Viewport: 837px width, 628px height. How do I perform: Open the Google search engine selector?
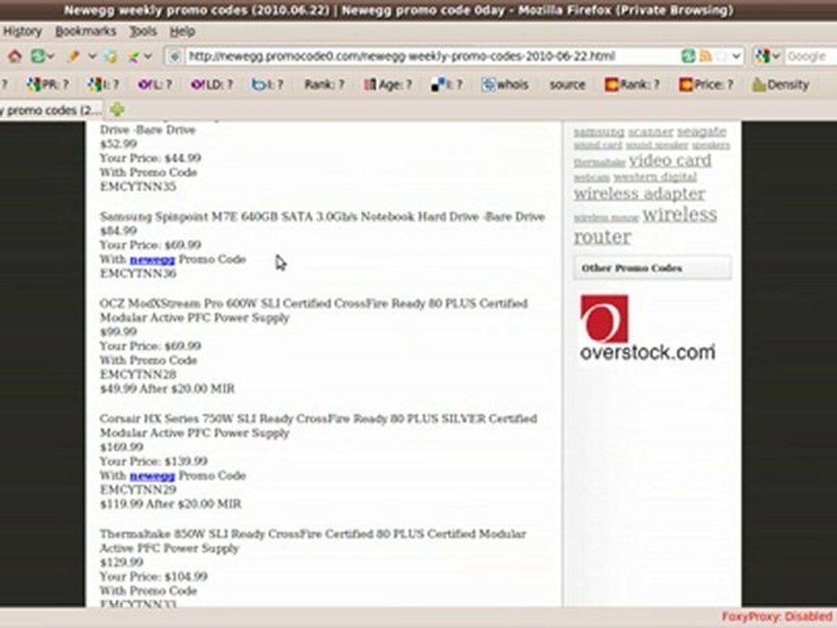point(767,56)
